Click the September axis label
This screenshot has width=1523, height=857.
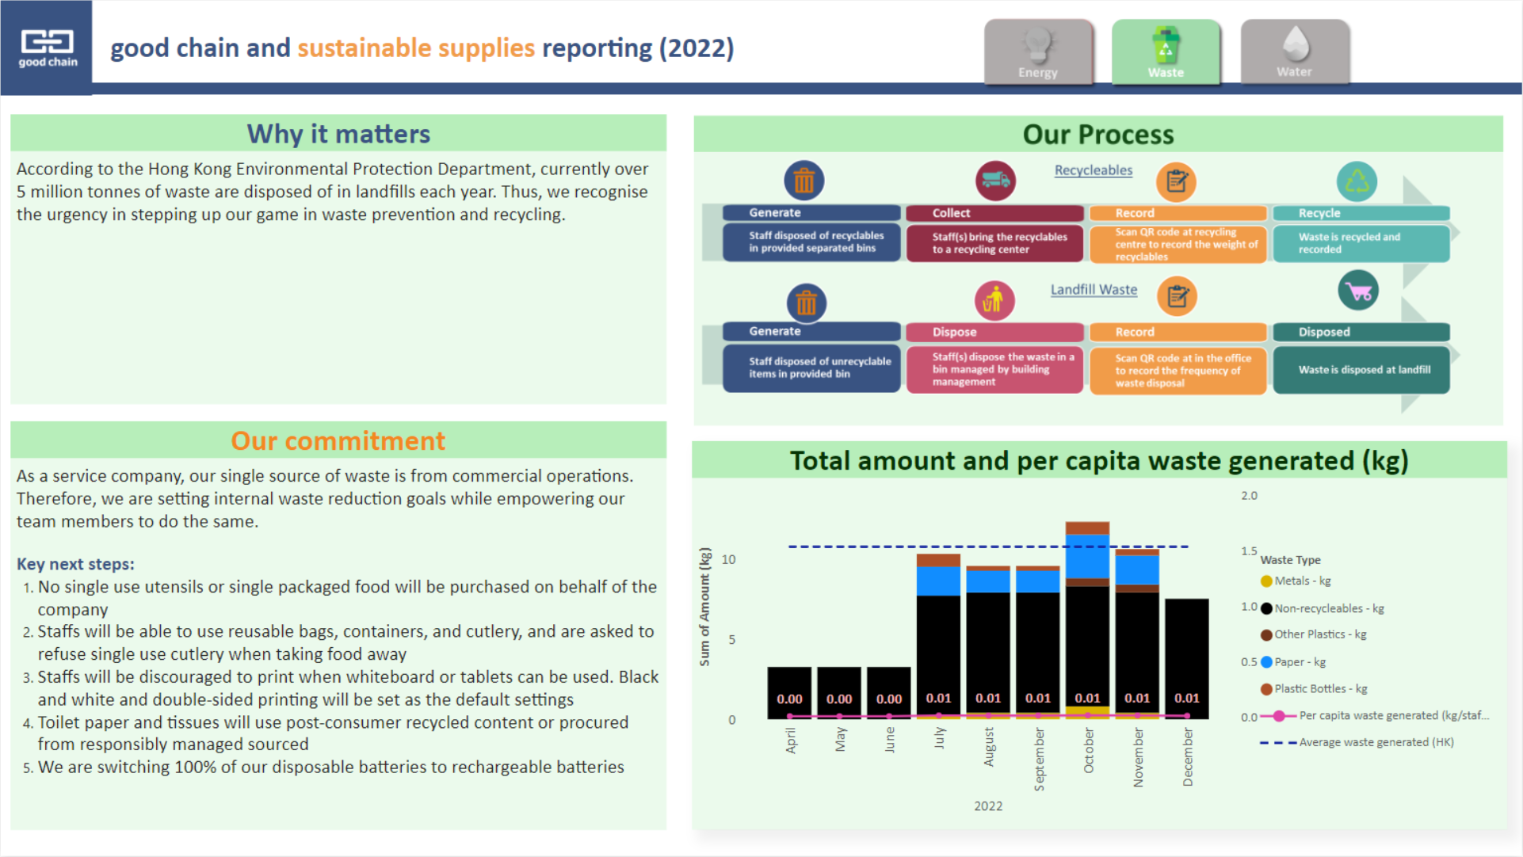point(1039,760)
